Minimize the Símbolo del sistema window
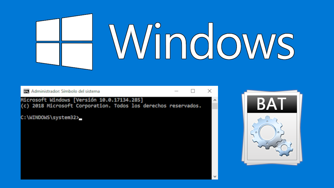The height and width of the screenshot is (188, 334). (176, 91)
